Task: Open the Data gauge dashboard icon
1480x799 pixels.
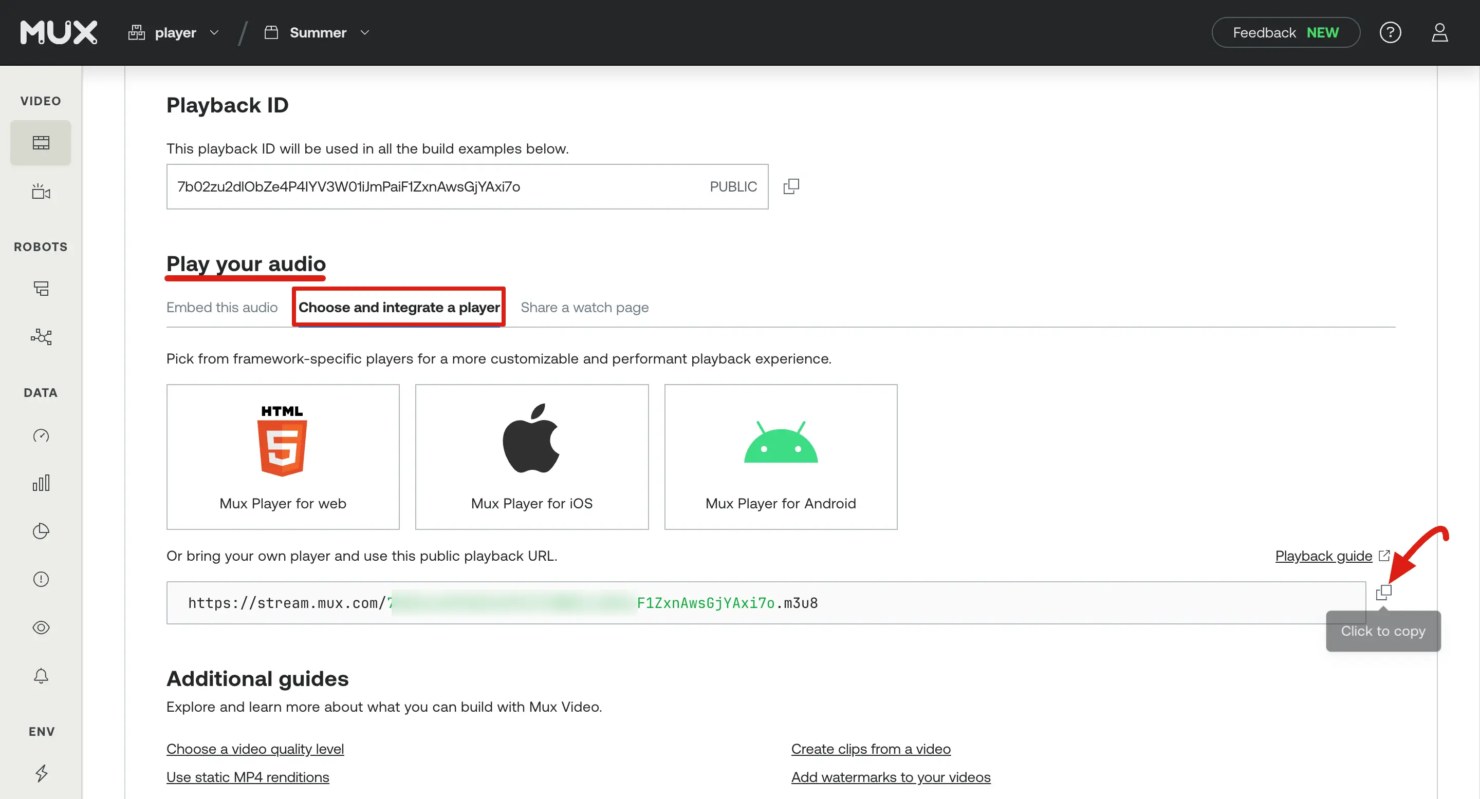Action: pyautogui.click(x=41, y=435)
